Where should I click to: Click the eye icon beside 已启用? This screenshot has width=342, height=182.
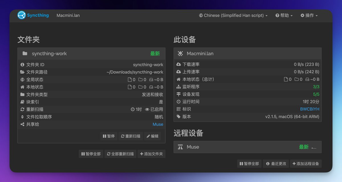(147, 109)
